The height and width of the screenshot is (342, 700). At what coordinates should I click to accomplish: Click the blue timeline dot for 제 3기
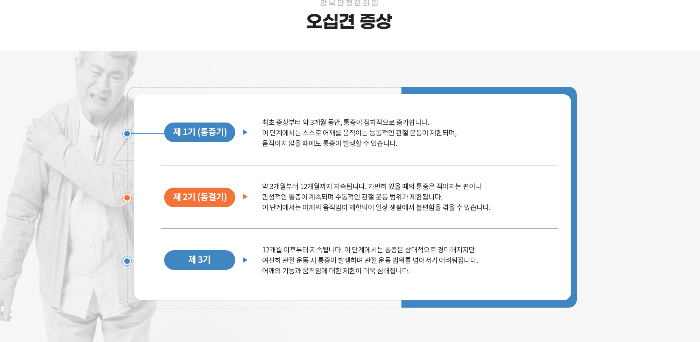point(127,261)
